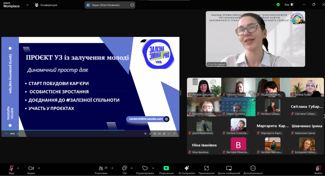Click the muted mic icon by Наталія Педаш
Viewport: 325px width, 176px height.
[224, 95]
